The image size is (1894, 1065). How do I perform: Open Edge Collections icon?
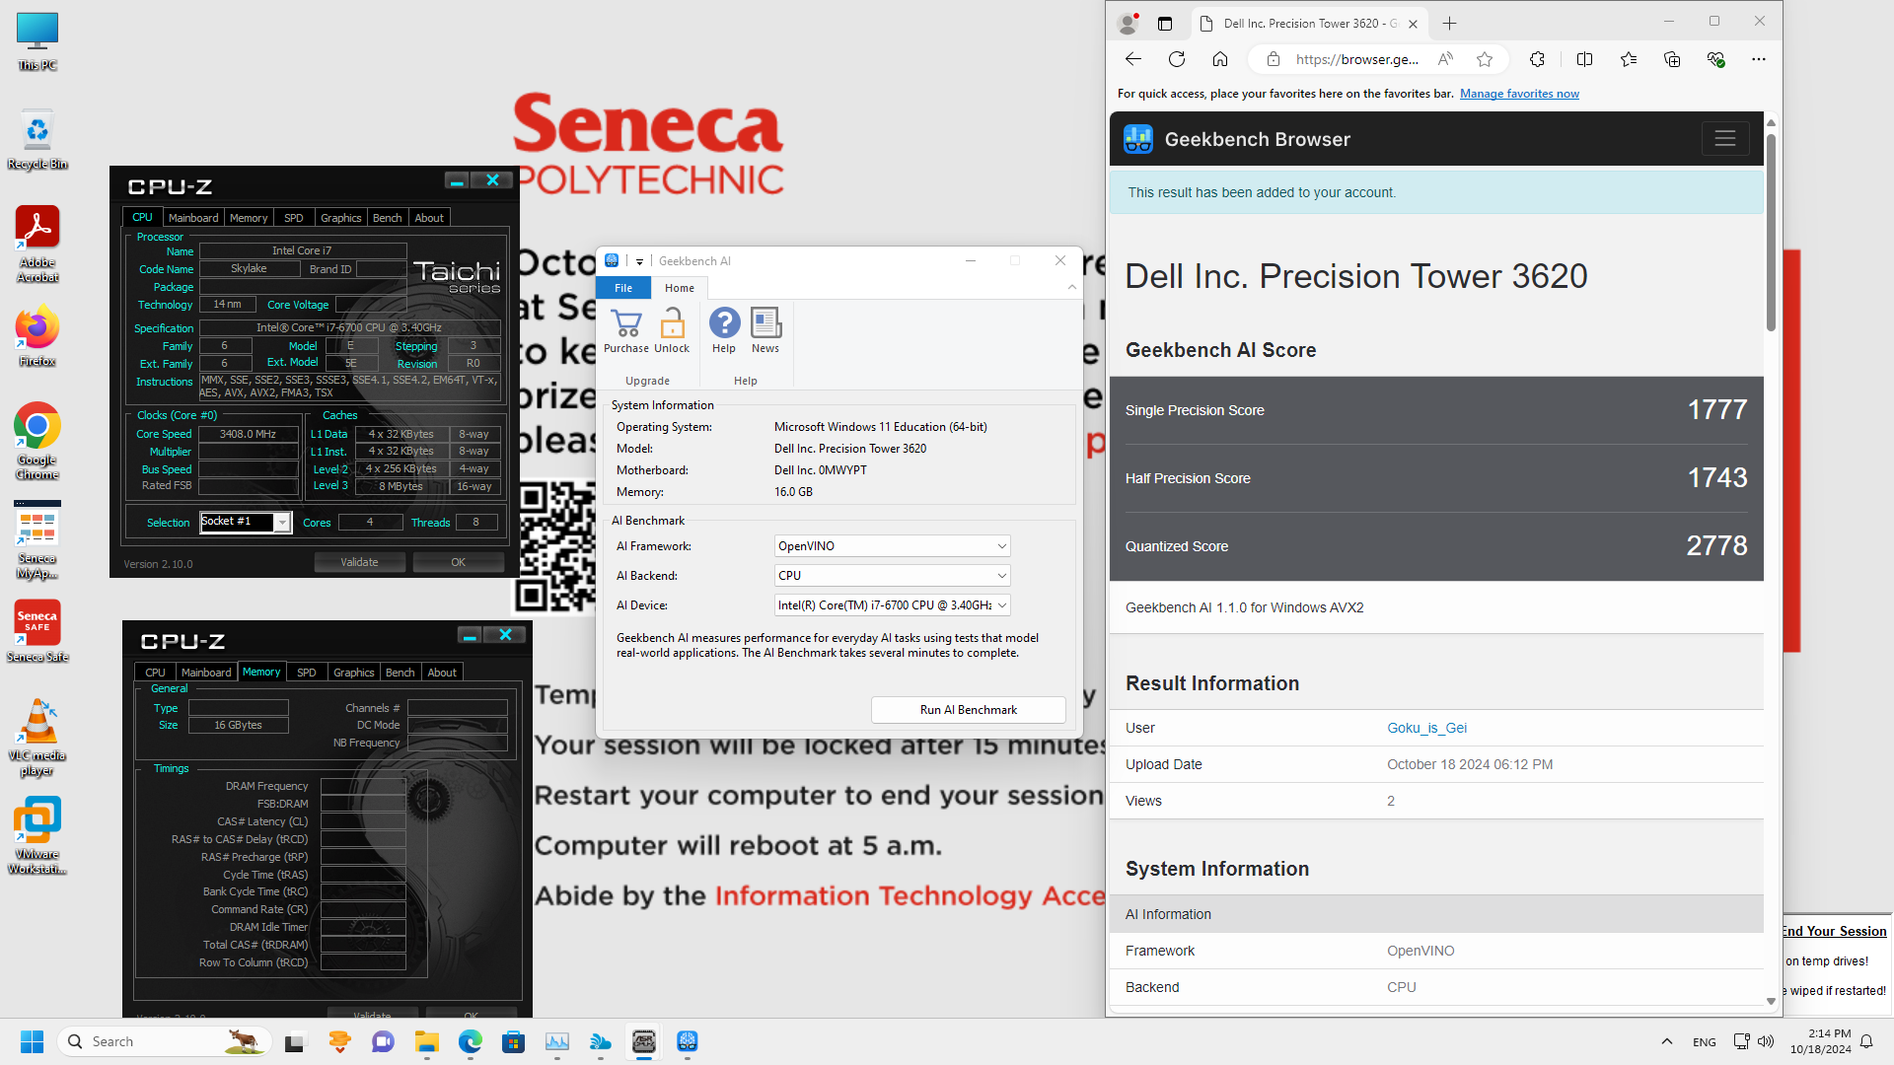(1672, 59)
